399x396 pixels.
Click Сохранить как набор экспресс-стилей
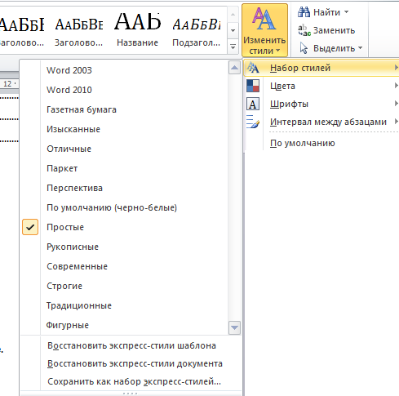coord(134,381)
